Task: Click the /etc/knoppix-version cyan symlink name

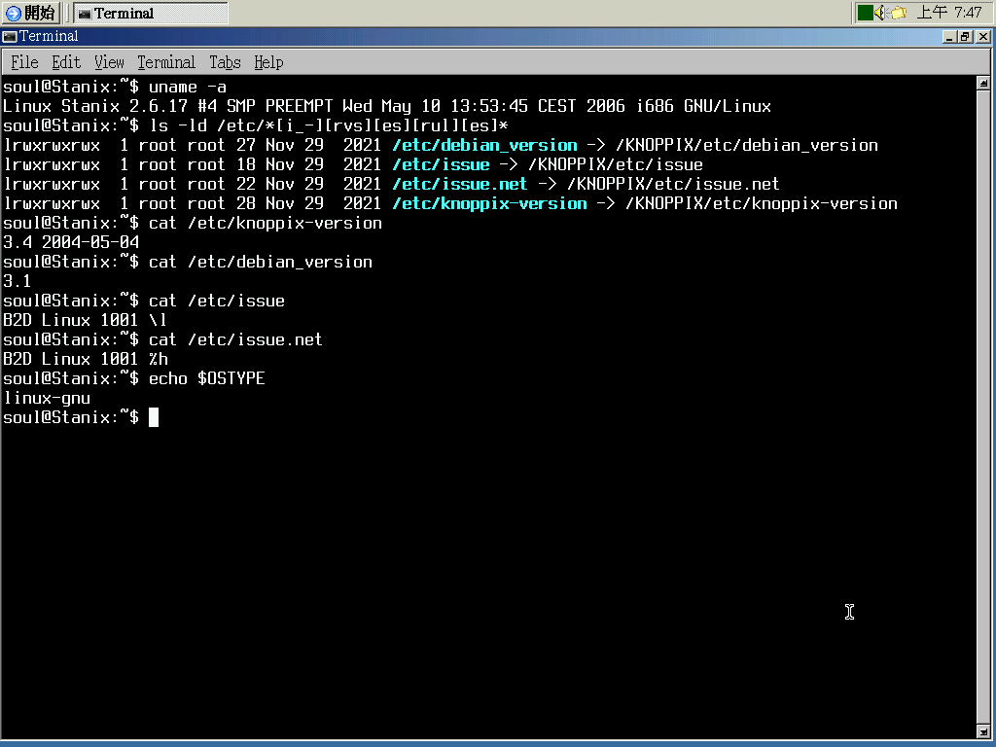Action: pyautogui.click(x=490, y=204)
